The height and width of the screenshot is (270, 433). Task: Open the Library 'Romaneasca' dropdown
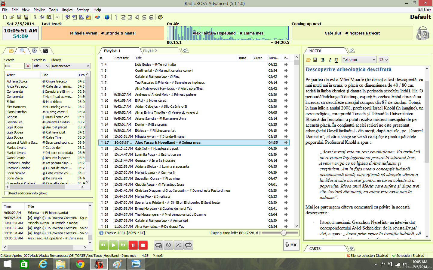(x=71, y=66)
